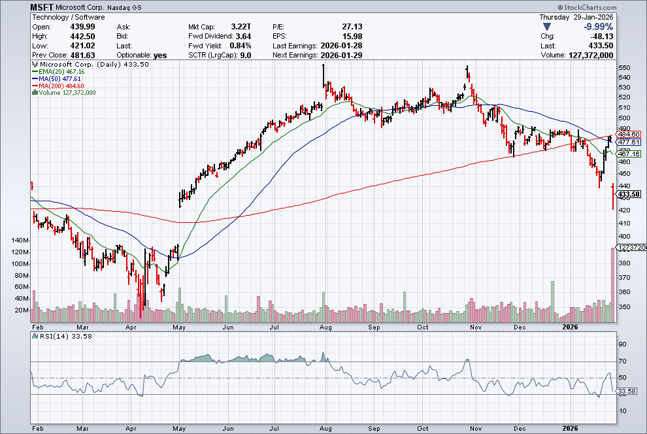
Task: Click the Volume legend bar icon
Action: (34, 93)
